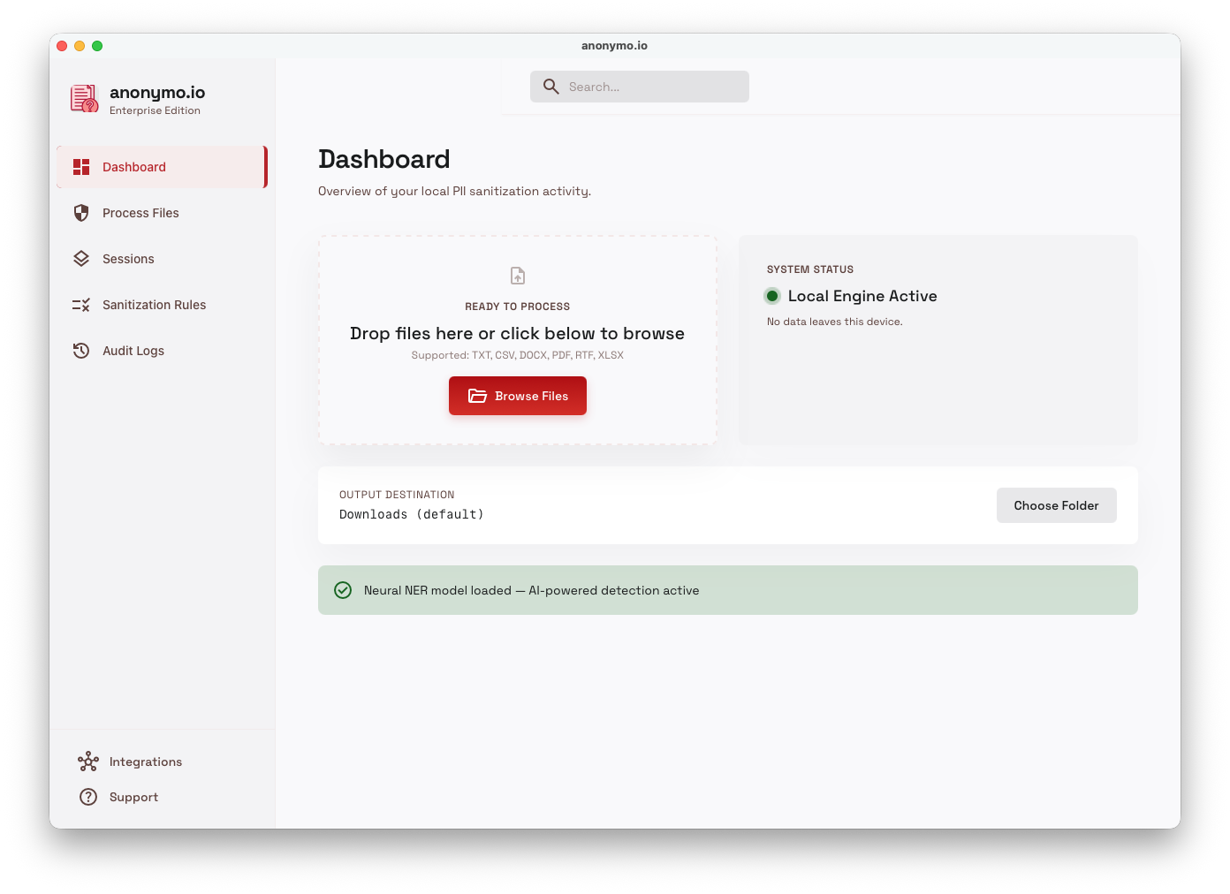Minimize the window with the yellow button
The image size is (1230, 894).
coord(80,46)
